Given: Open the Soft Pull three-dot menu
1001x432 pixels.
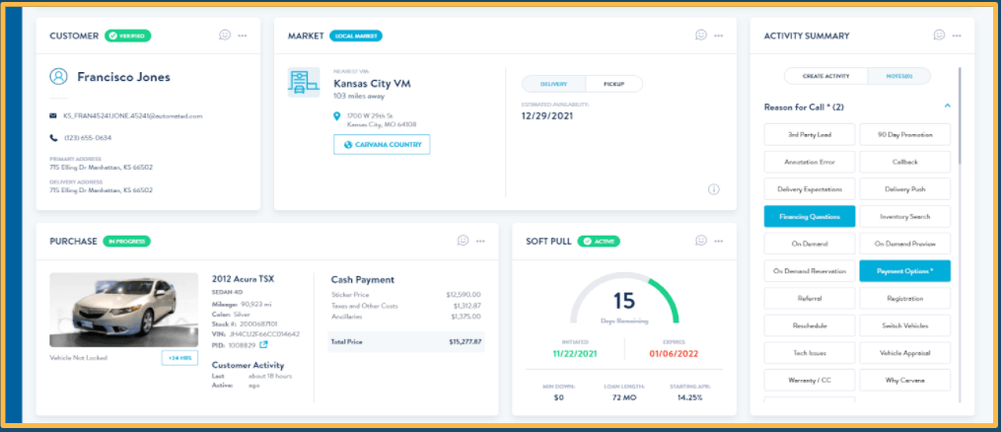Looking at the screenshot, I should pos(719,242).
